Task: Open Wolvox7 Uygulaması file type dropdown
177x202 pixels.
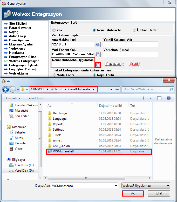Action: point(146,186)
